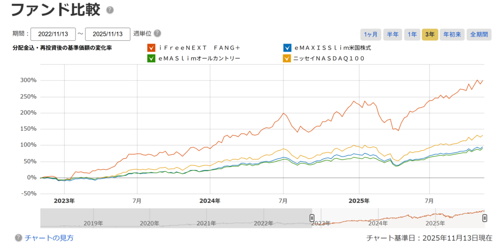The image size is (502, 246).
Task: Open the チャートの見方 link
Action: 49,238
